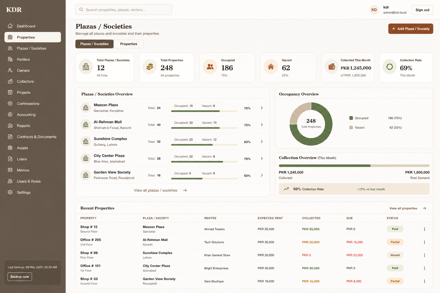
Task: Open the Memos sidebar icon
Action: 10,170
